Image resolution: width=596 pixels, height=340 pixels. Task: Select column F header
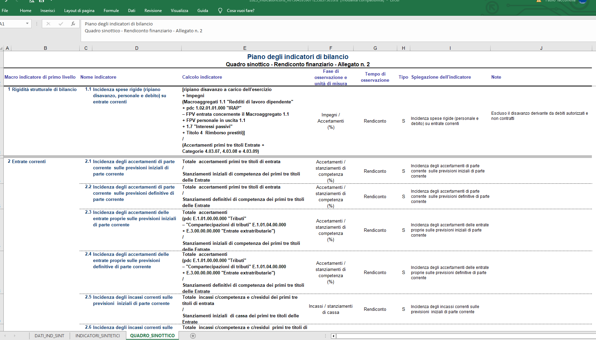pos(331,48)
